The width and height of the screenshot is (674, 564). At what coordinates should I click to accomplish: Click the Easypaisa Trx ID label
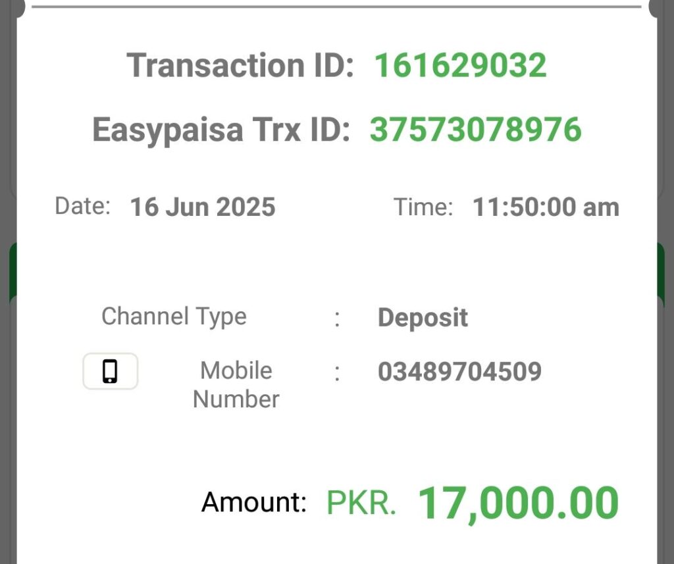[221, 130]
